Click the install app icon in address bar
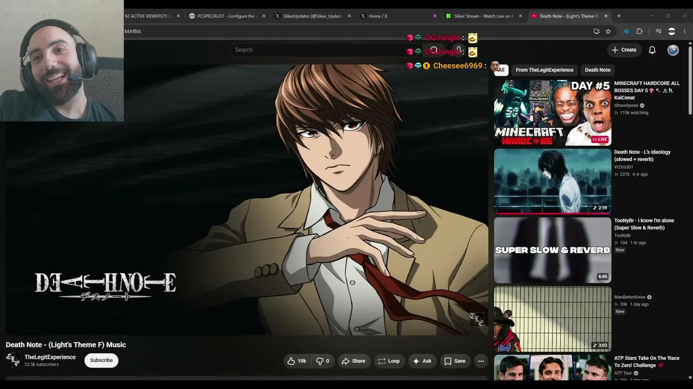The image size is (693, 389). [x=597, y=31]
